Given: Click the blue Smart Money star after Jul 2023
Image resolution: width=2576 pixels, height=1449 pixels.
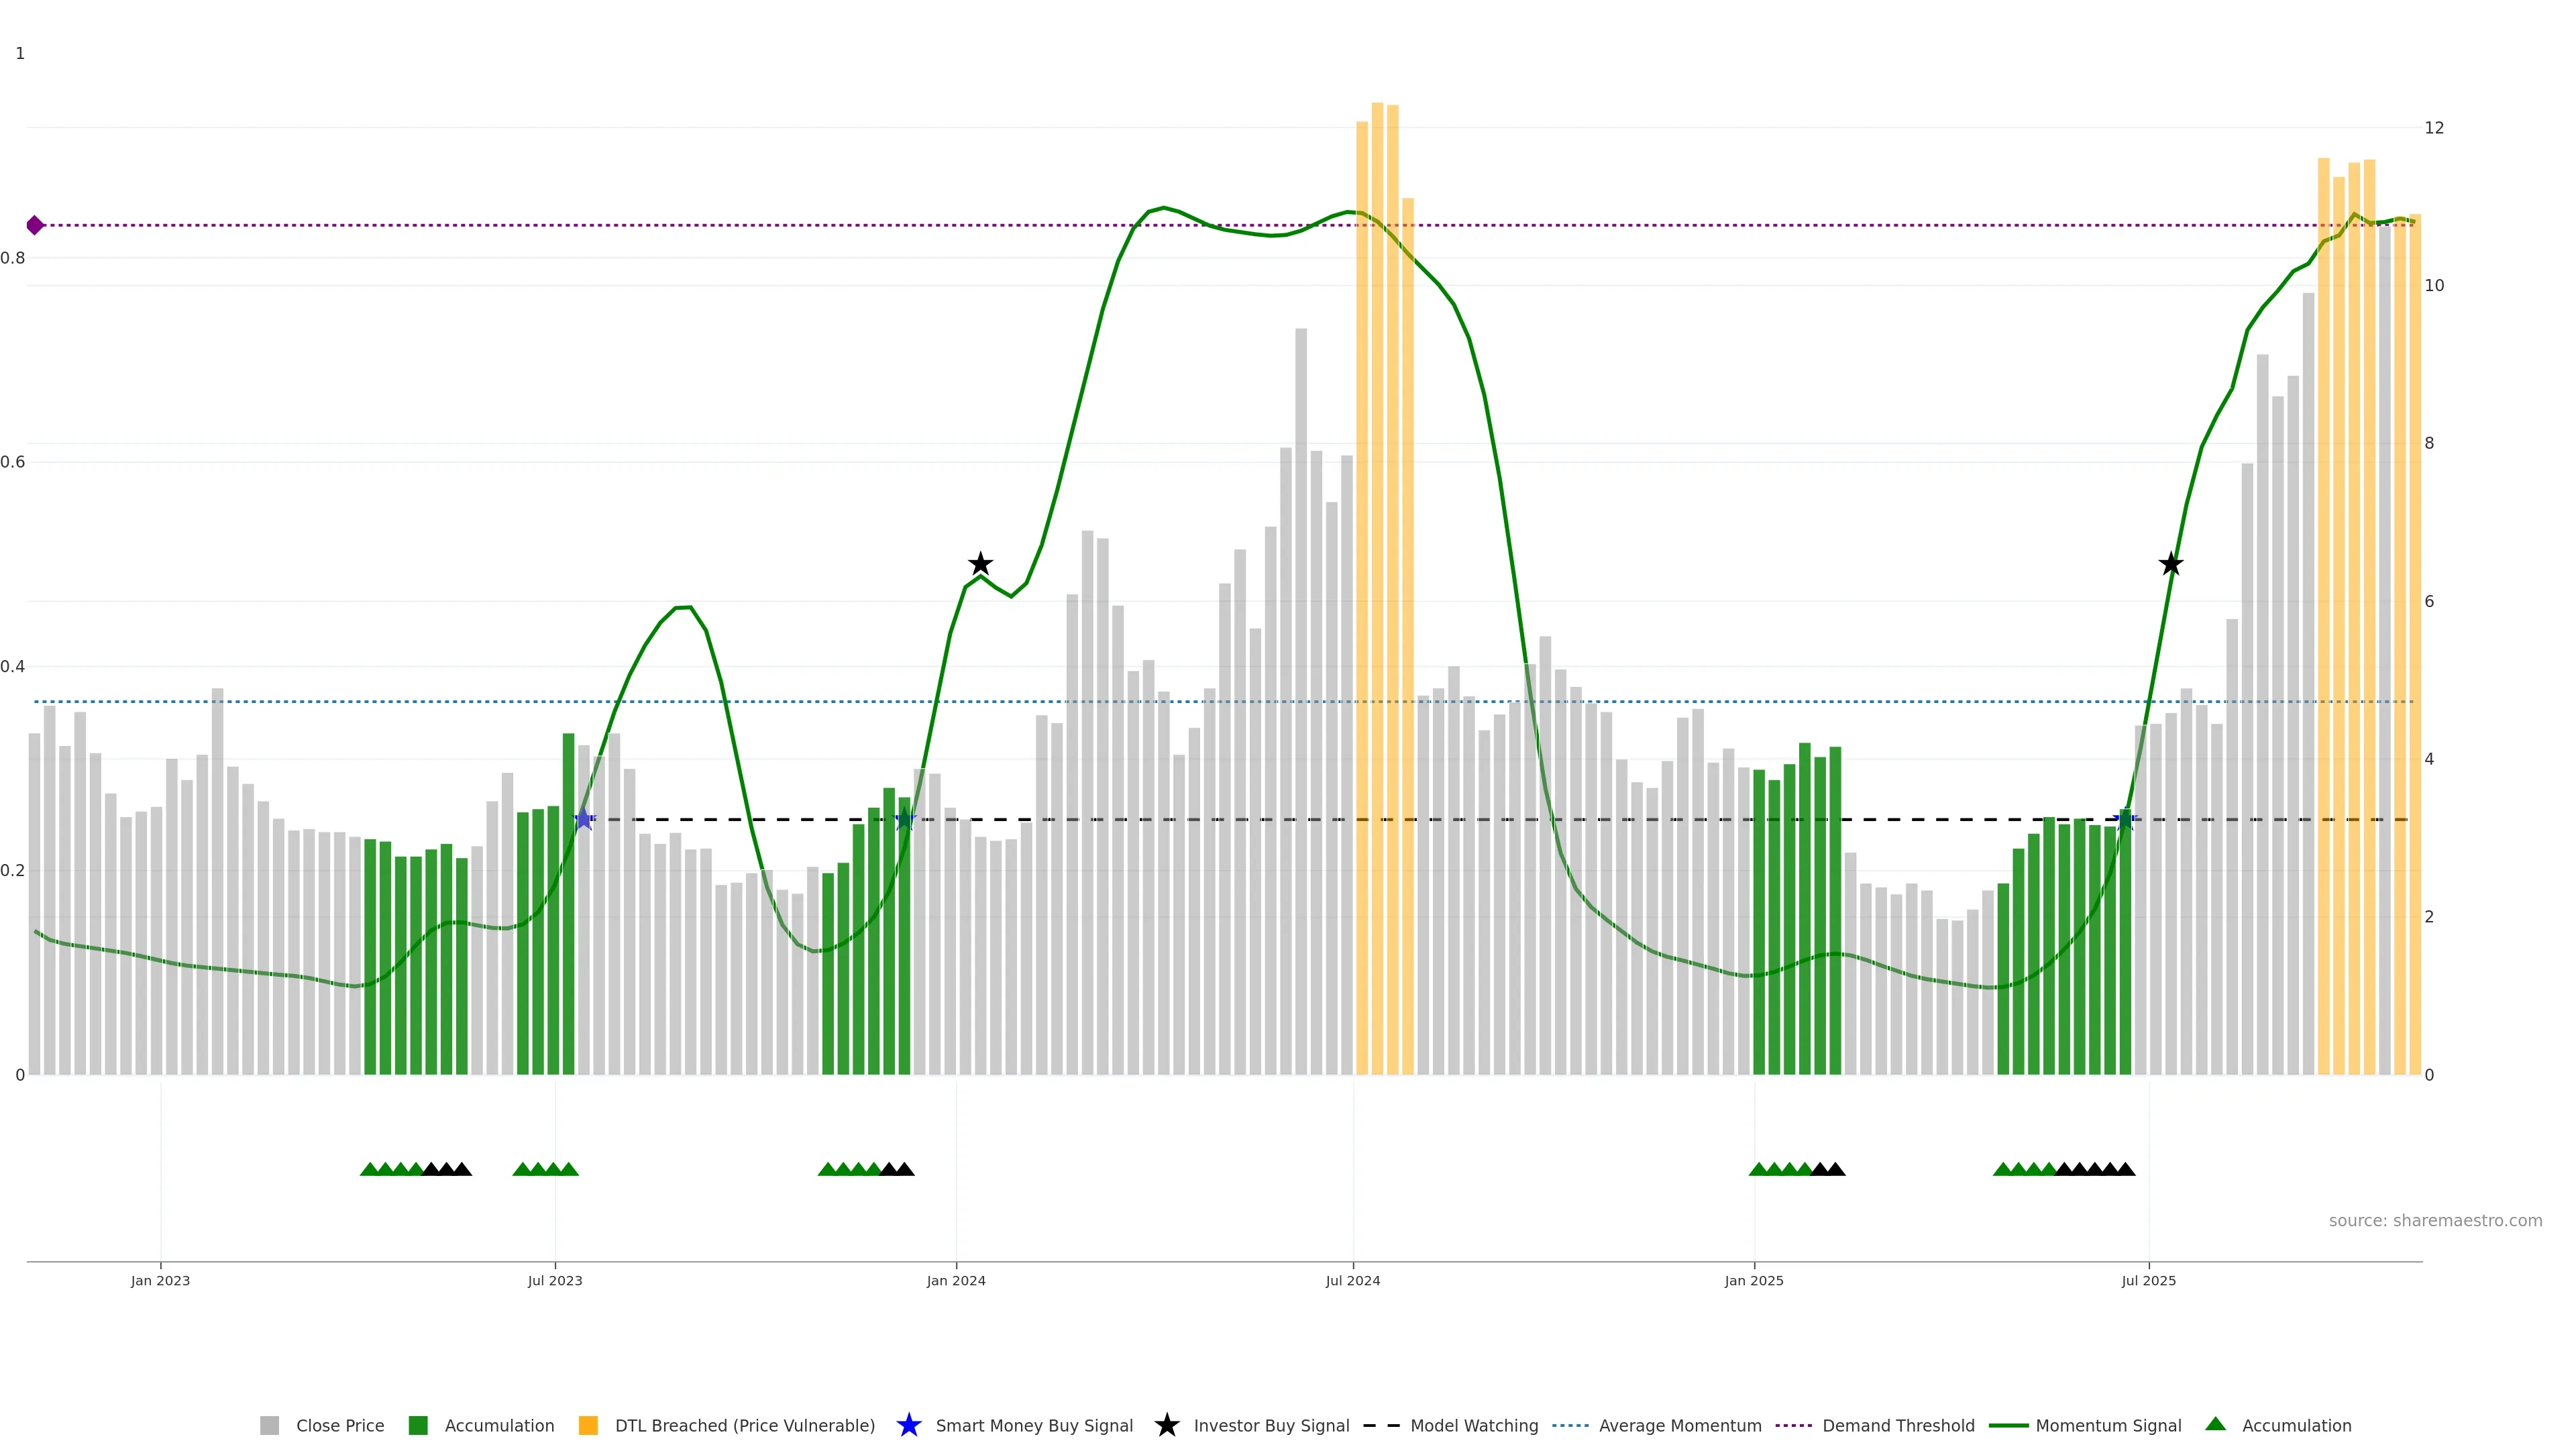Looking at the screenshot, I should pos(584,819).
